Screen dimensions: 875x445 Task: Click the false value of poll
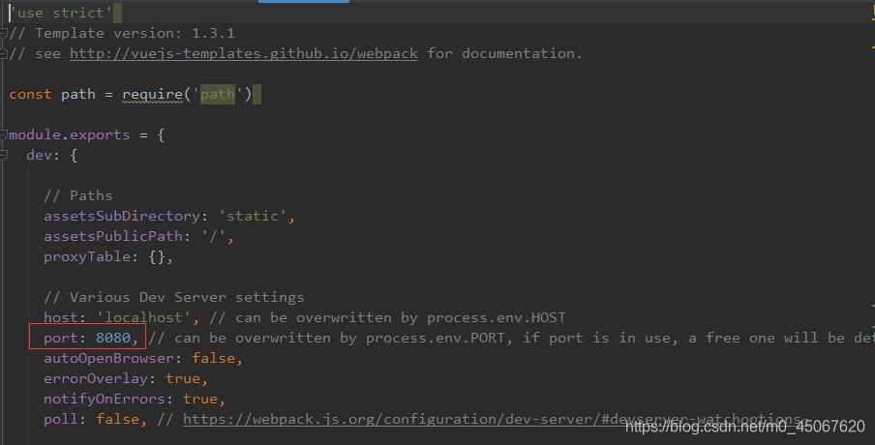pyautogui.click(x=117, y=419)
